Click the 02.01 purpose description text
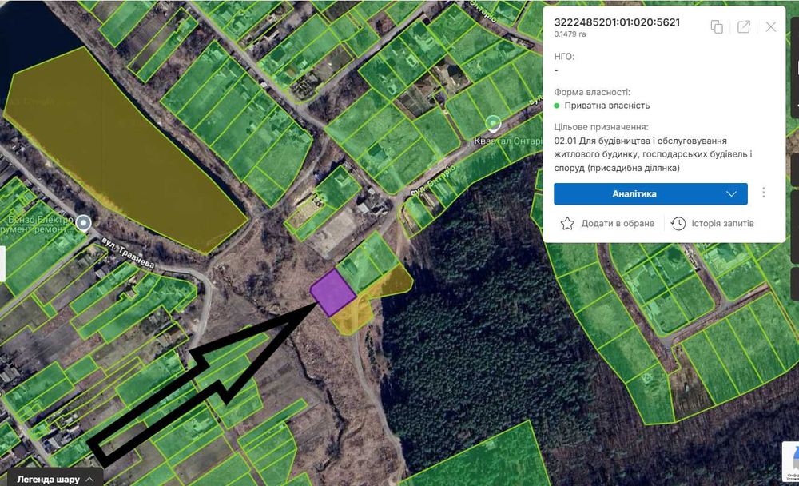Image resolution: width=799 pixels, height=486 pixels. pos(654,154)
